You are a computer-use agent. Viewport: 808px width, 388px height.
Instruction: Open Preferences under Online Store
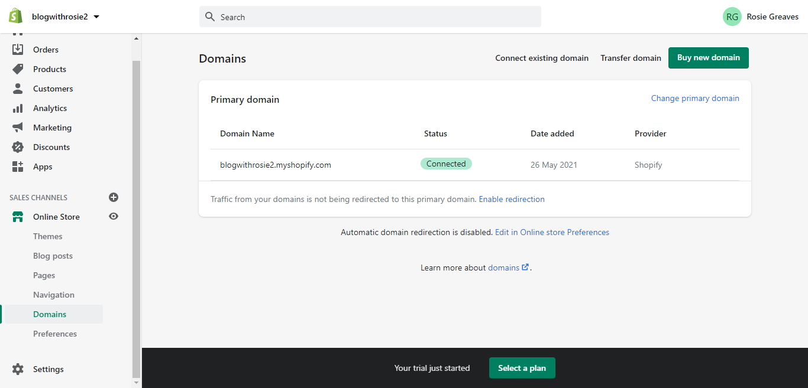pos(55,334)
